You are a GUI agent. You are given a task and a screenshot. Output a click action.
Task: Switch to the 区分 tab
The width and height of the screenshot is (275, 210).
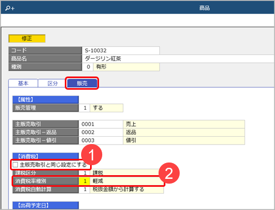point(53,83)
